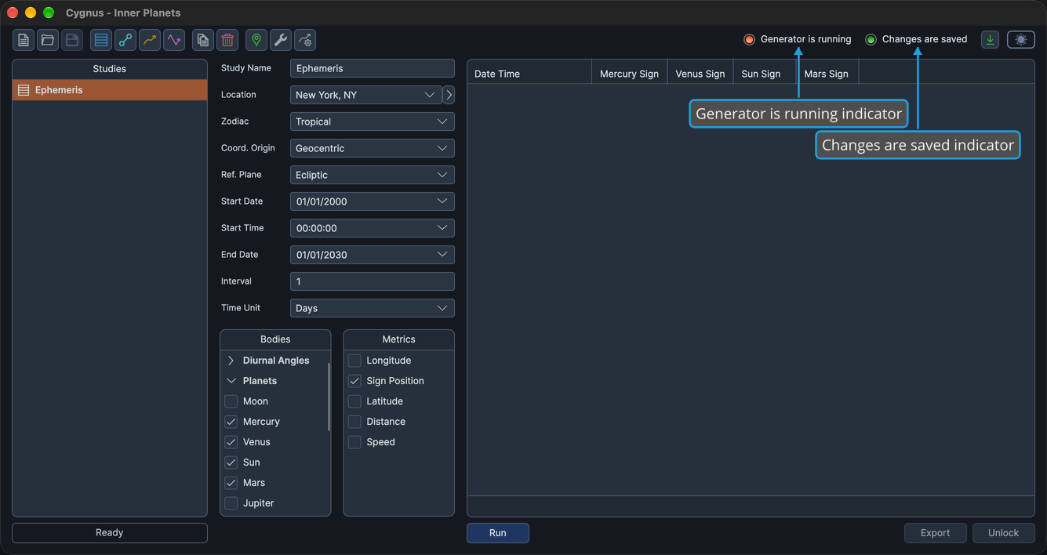Click the green saved status light
Screen dimensions: 1047x555
click(x=871, y=39)
